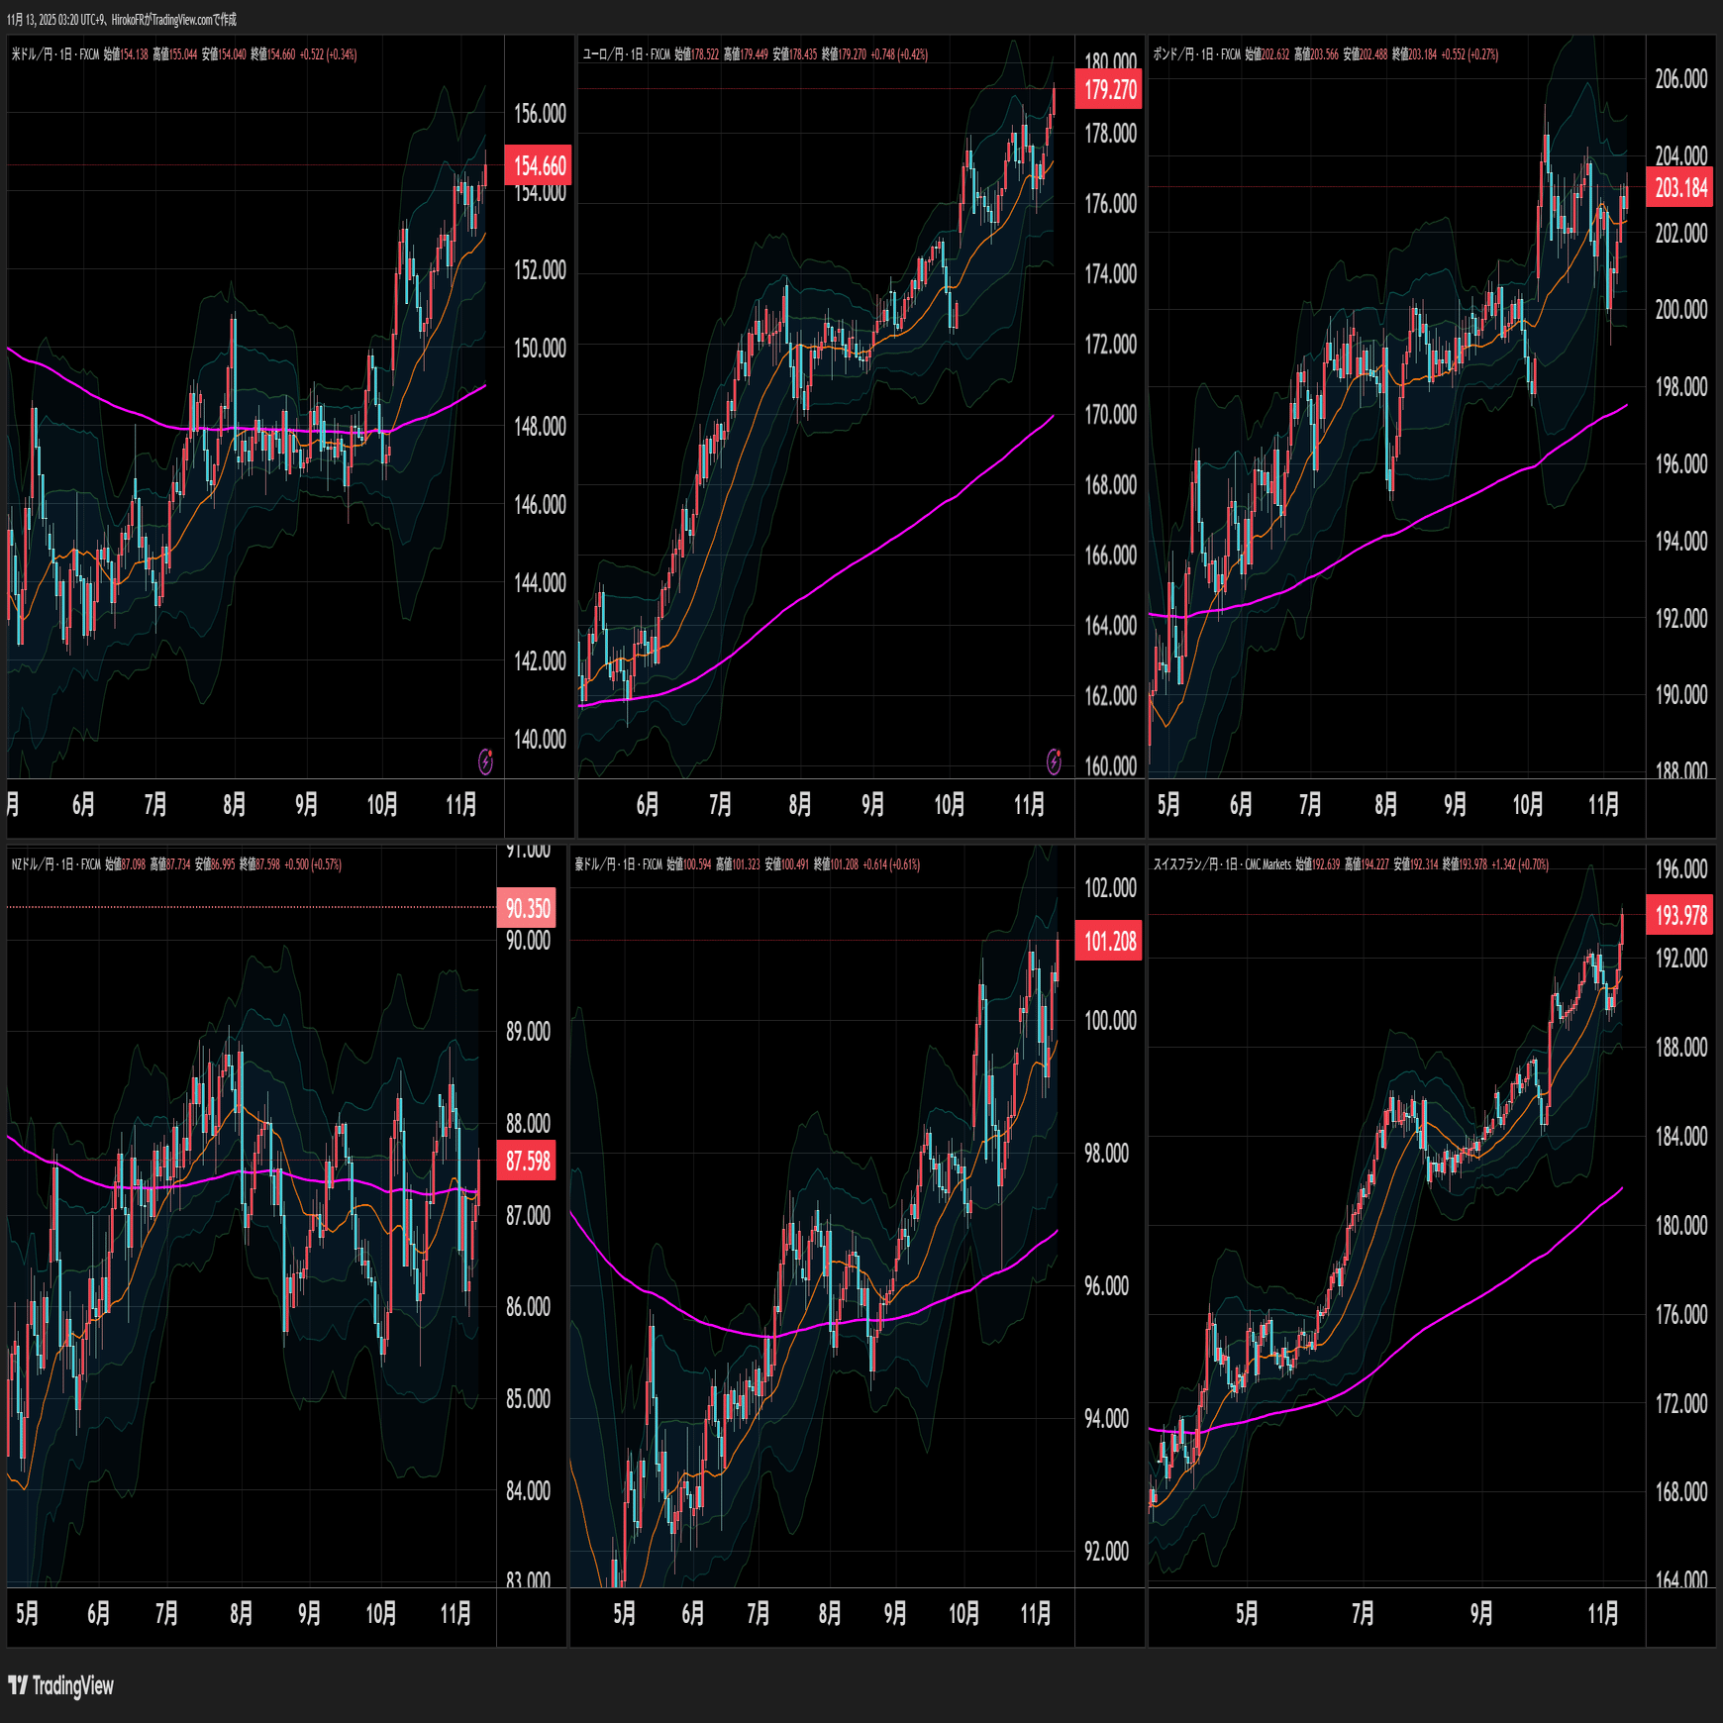Click the 193.978 current price label
Viewport: 1723px width, 1723px height.
pyautogui.click(x=1680, y=915)
